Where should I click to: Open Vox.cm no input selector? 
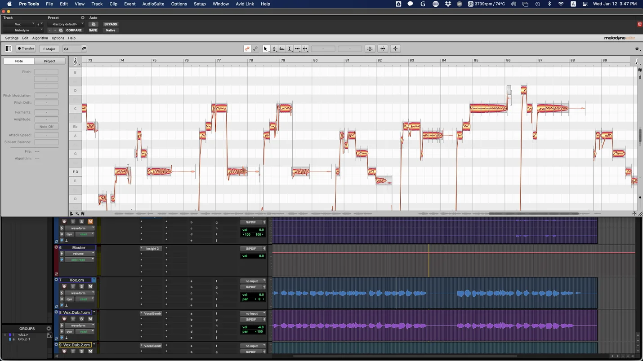point(253,281)
